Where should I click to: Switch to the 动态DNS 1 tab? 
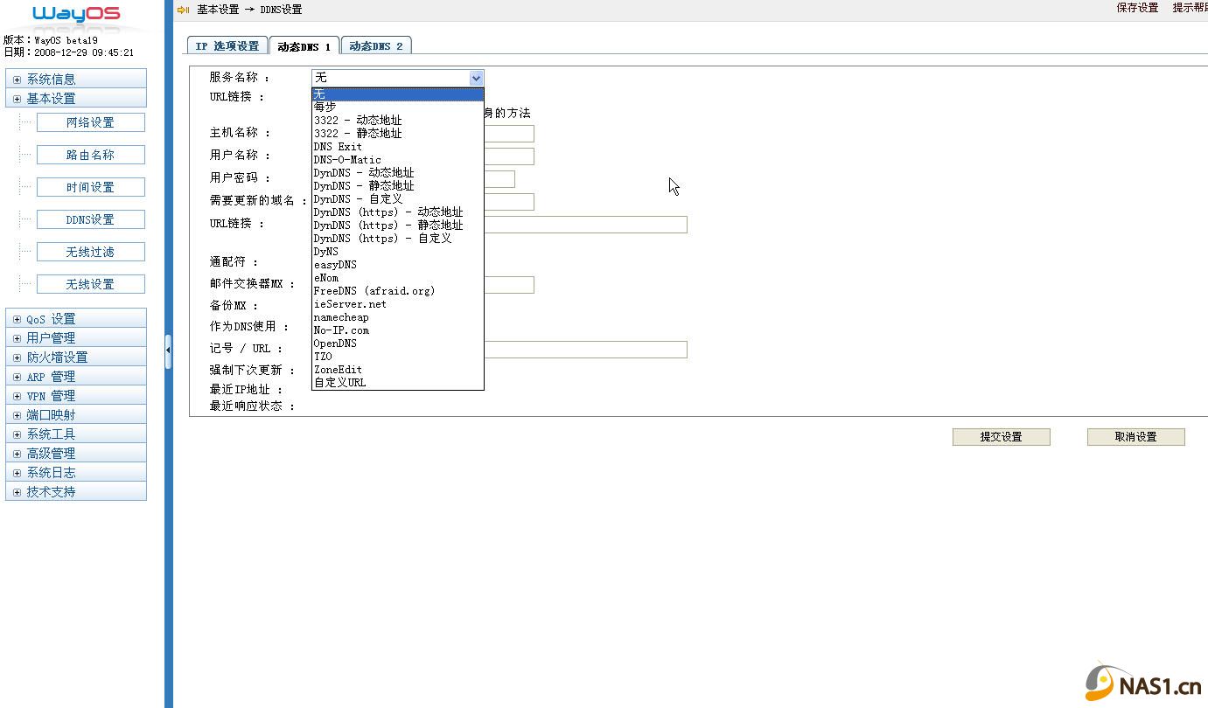pos(304,46)
